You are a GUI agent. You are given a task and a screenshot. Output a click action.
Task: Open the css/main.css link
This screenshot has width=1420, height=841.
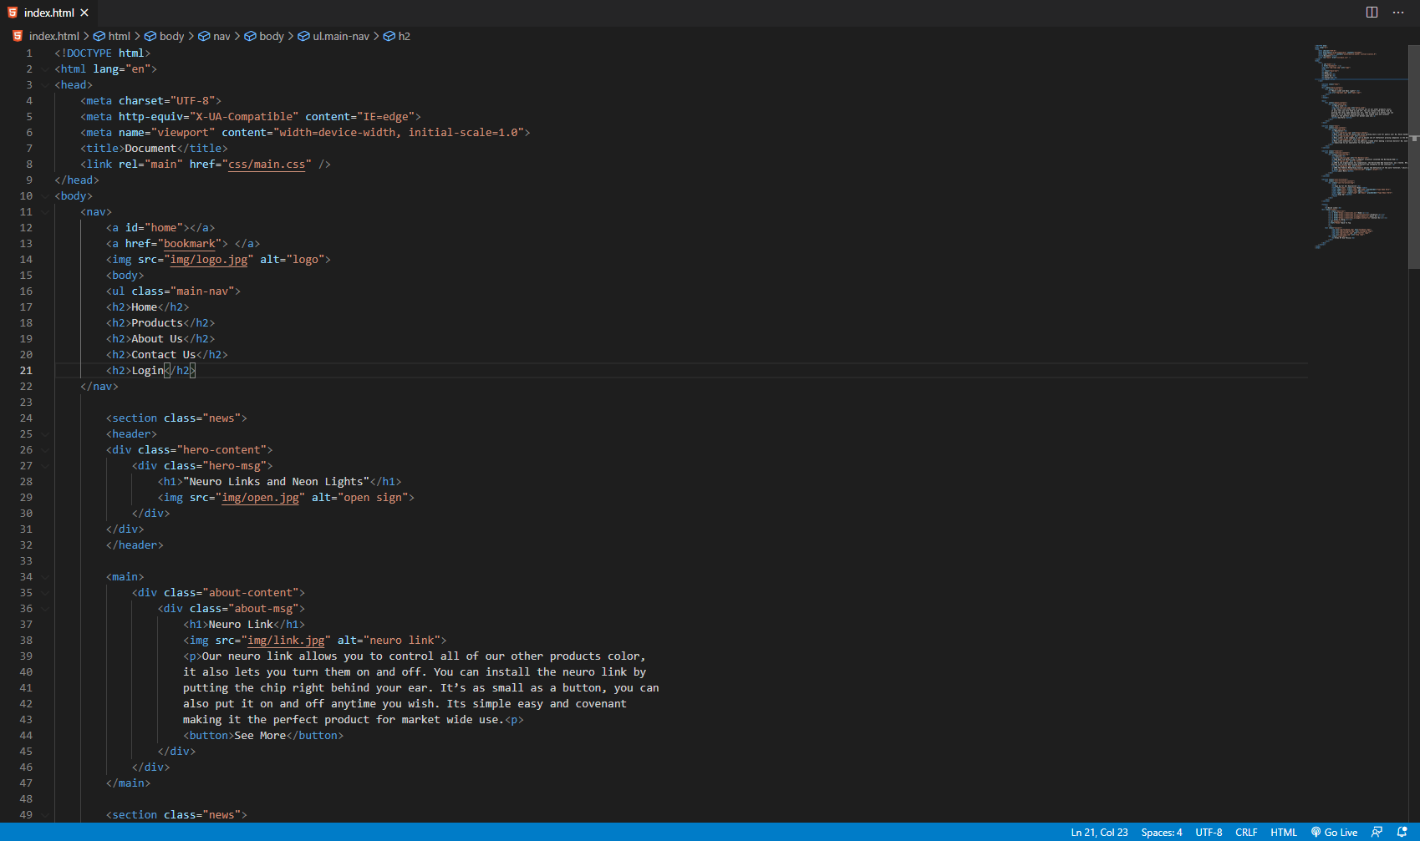(x=267, y=164)
